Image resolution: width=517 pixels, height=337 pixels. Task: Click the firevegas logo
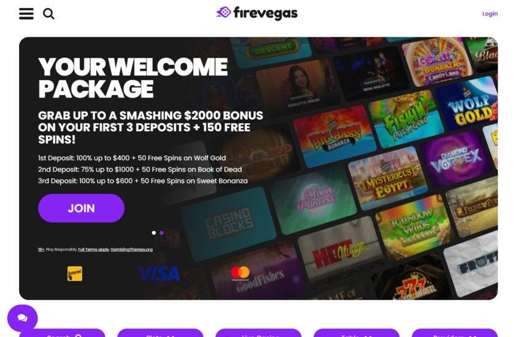point(256,13)
